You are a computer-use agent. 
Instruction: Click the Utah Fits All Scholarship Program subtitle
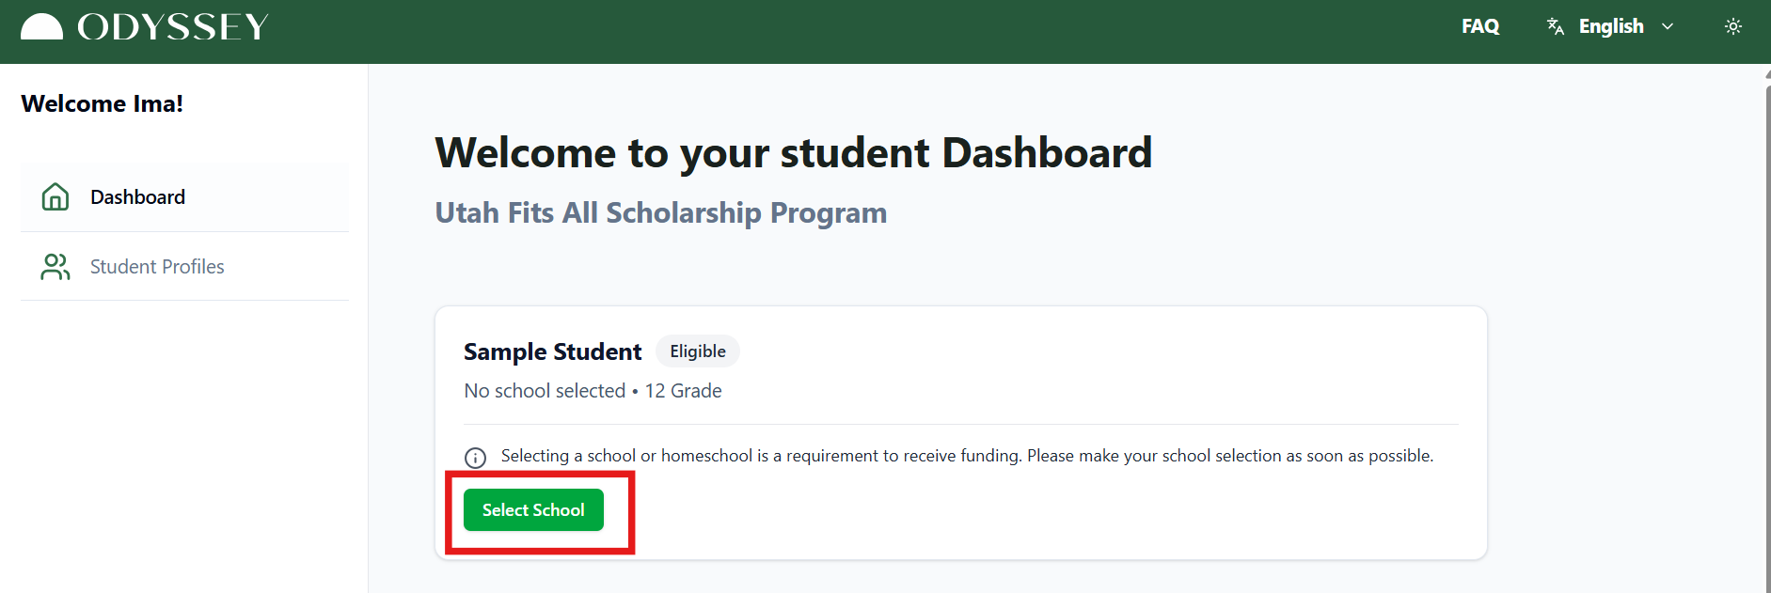click(x=660, y=213)
